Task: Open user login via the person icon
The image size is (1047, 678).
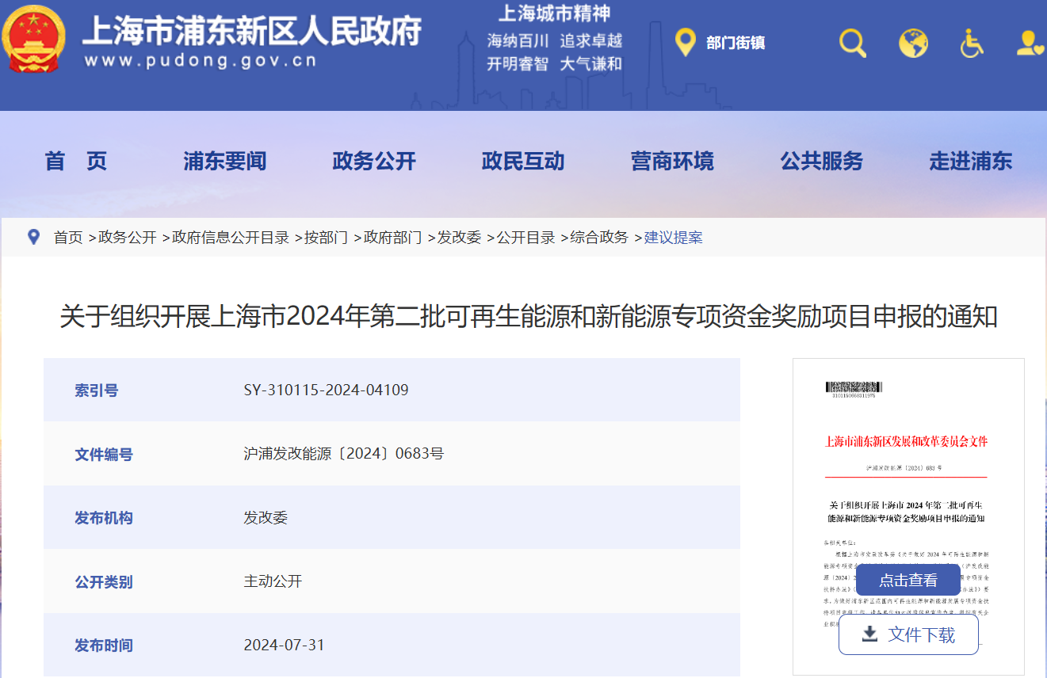Action: 1027,44
